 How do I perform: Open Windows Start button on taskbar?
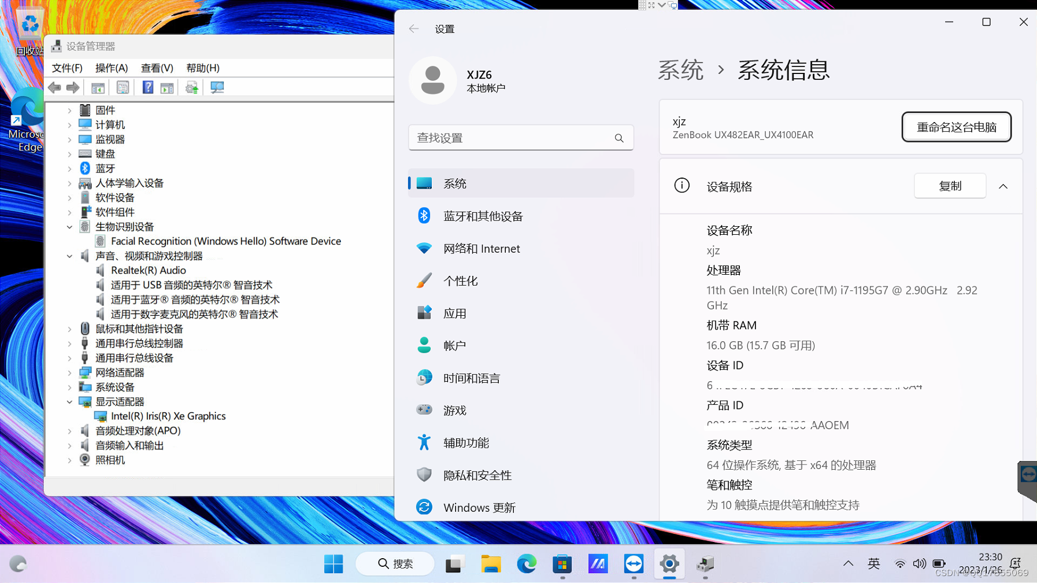pyautogui.click(x=334, y=563)
